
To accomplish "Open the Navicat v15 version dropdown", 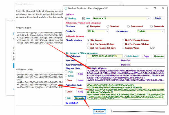I will (x=121, y=18).
